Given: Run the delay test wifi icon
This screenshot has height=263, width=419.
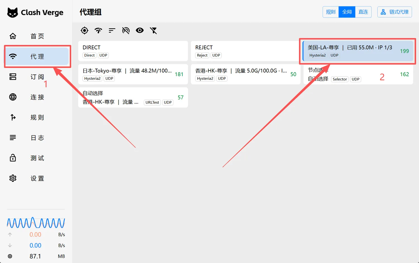Looking at the screenshot, I should click(x=98, y=30).
